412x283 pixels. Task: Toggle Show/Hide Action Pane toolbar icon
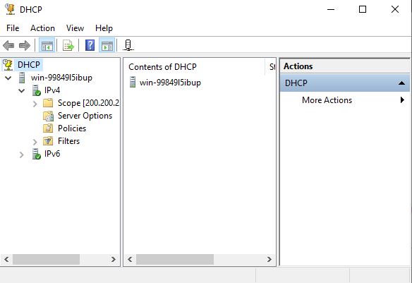[x=107, y=45]
